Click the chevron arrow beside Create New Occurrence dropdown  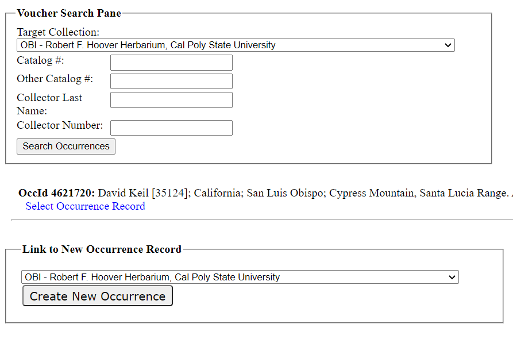452,277
